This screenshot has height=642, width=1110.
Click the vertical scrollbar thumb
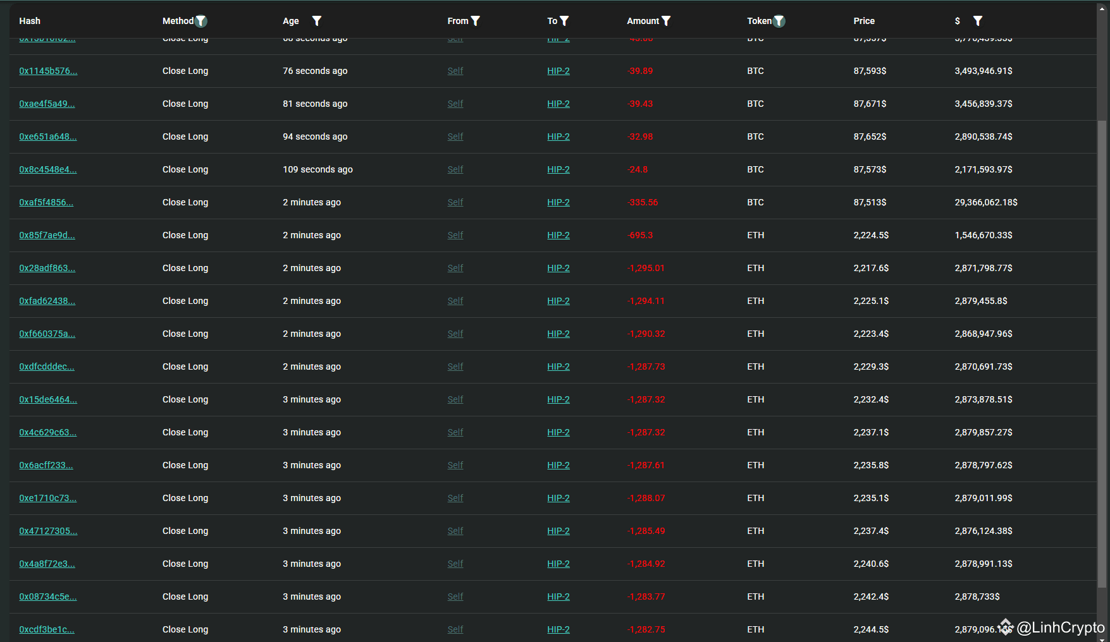[1102, 354]
